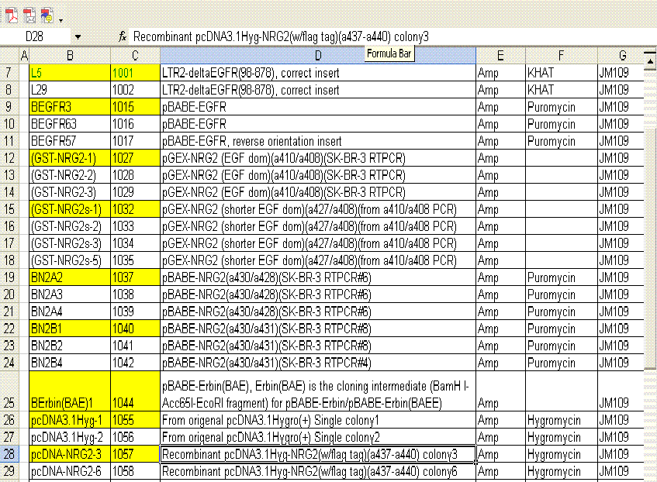657x482 pixels.
Task: Select row 25 header
Action: (x=9, y=391)
